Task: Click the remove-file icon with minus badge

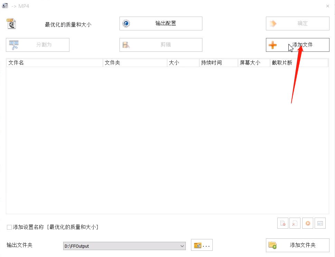Action: [x=283, y=223]
